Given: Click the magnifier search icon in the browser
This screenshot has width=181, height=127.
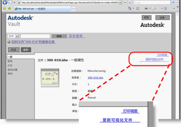Looking at the screenshot, I should [173, 3].
